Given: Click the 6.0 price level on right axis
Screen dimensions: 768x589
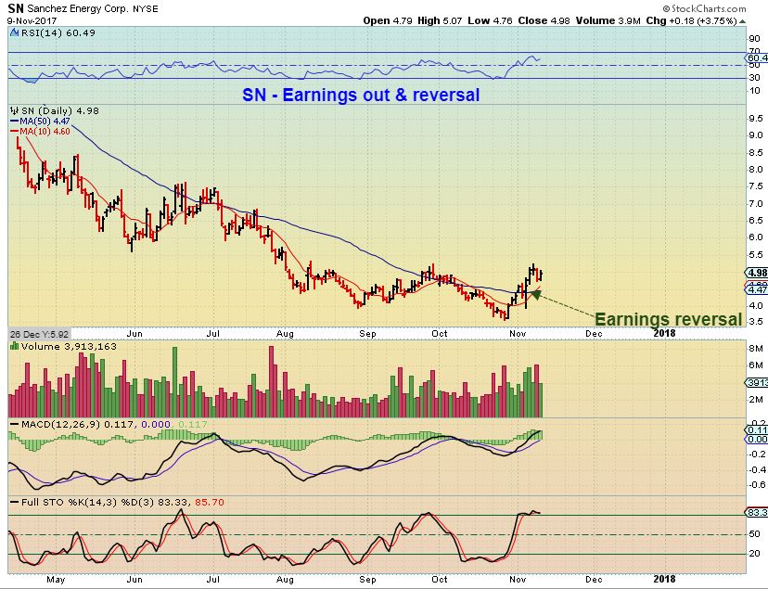Looking at the screenshot, I should (x=756, y=237).
